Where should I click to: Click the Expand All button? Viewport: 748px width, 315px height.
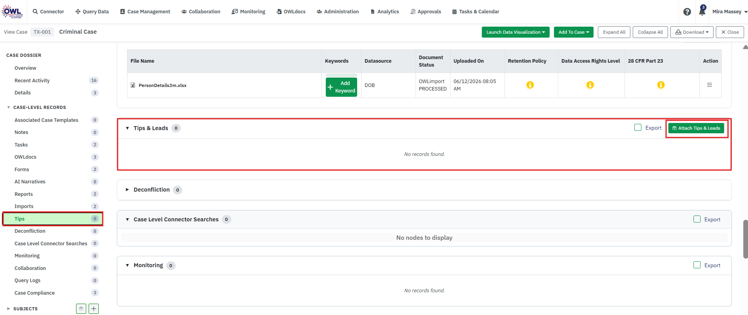point(614,32)
